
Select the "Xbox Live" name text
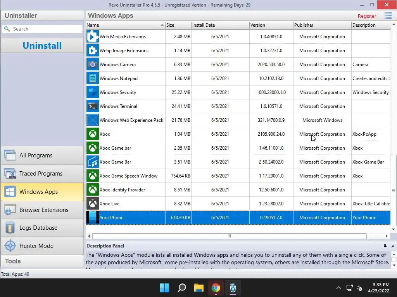click(109, 203)
